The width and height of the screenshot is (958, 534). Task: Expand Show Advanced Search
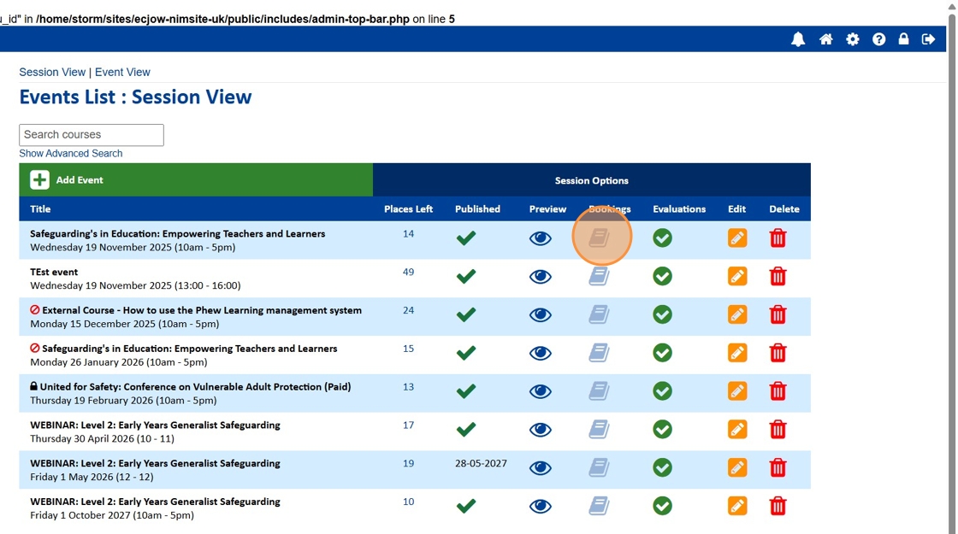71,153
